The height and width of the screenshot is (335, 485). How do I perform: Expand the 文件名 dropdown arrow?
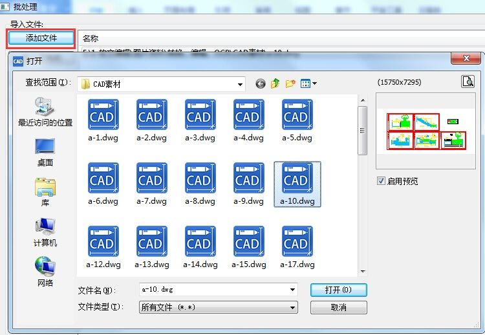[x=292, y=290]
